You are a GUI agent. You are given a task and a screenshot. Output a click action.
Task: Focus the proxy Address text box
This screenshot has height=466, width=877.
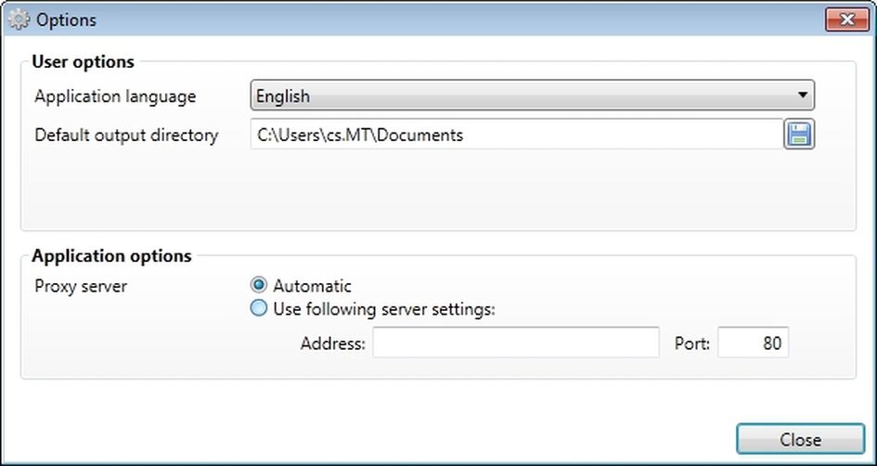(515, 343)
